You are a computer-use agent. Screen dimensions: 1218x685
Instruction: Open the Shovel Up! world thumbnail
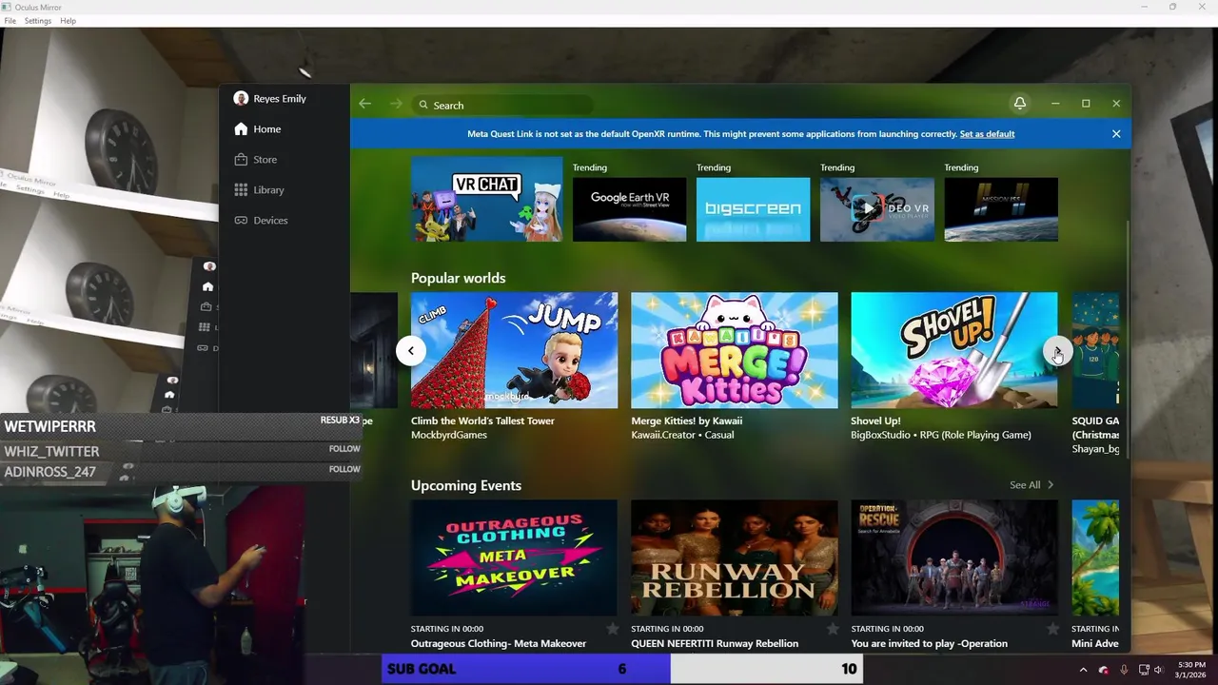point(953,350)
